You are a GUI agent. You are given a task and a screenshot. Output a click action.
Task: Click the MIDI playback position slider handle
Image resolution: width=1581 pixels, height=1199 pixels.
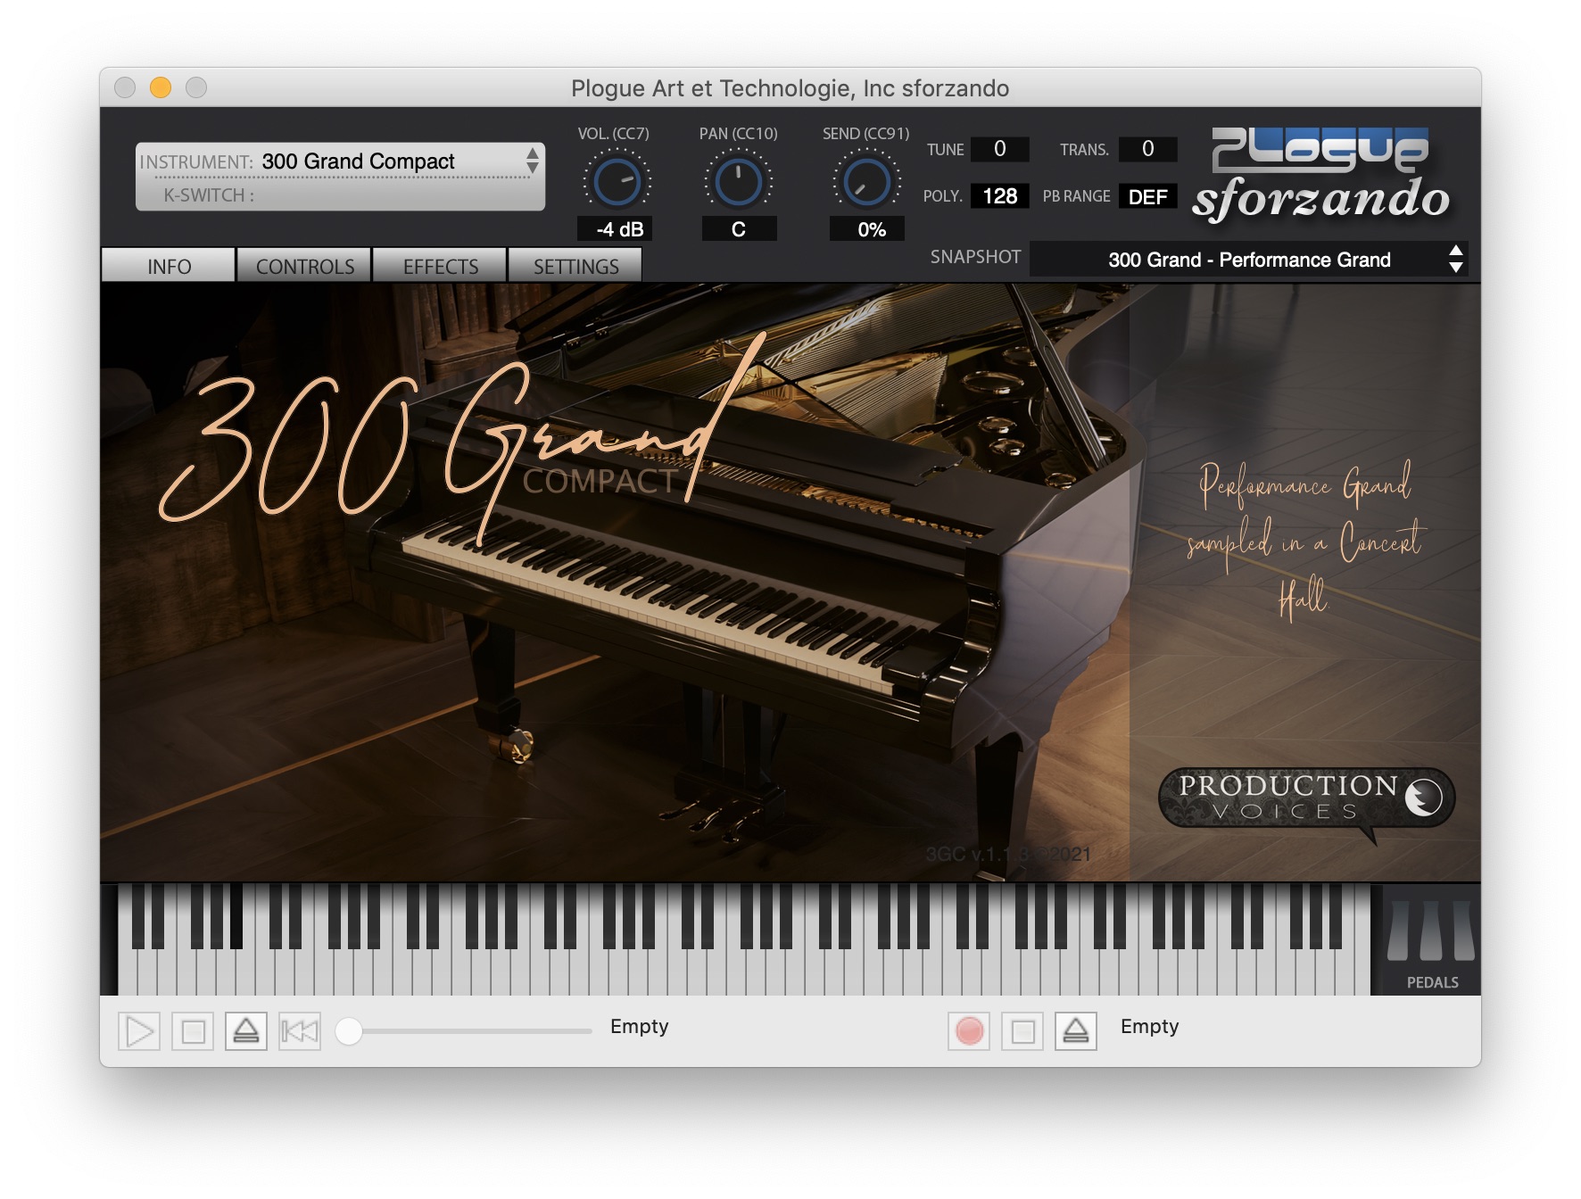click(x=349, y=1031)
